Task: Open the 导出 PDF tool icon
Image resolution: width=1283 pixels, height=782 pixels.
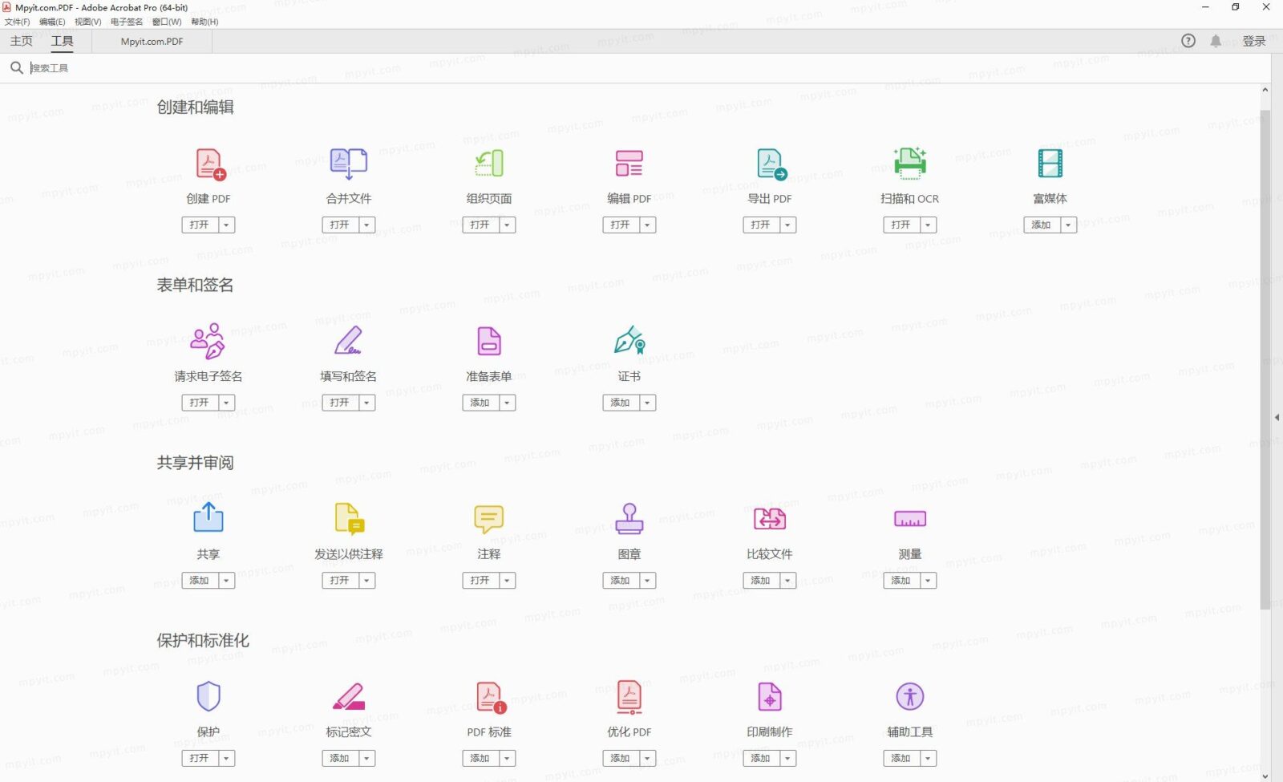Action: pos(771,164)
